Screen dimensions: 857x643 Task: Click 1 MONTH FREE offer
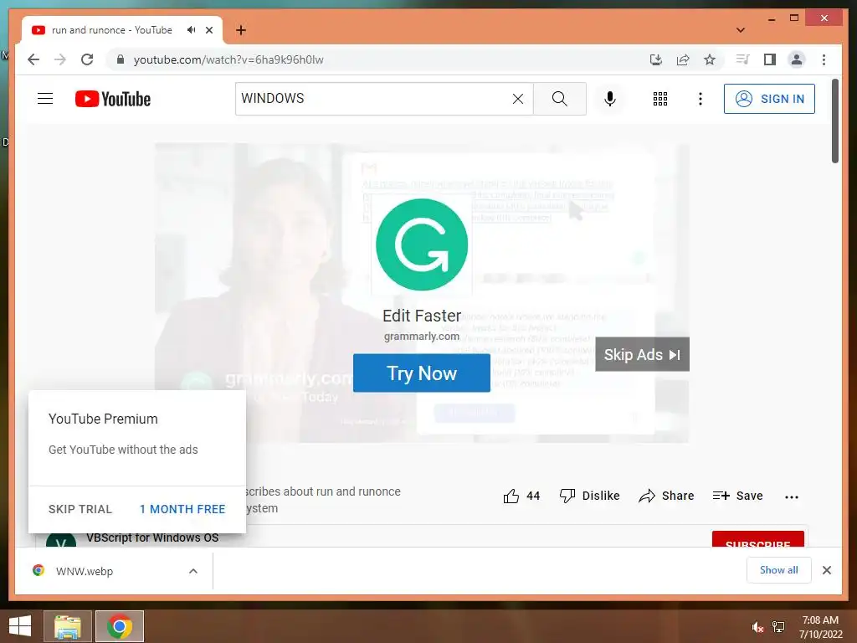click(182, 509)
